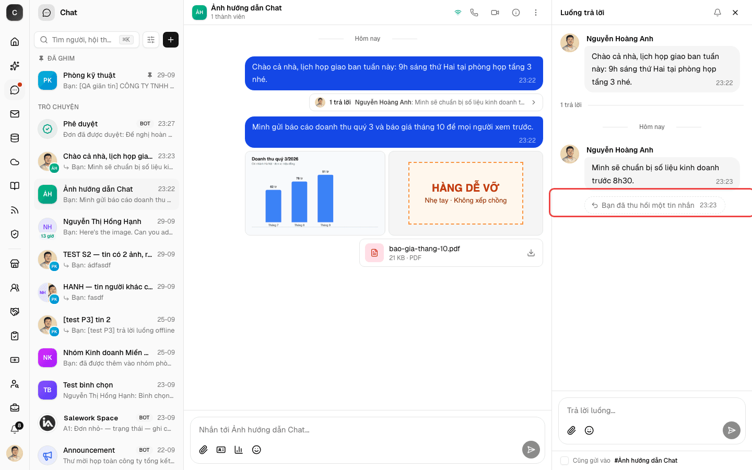Start a voice call in chat header
The height and width of the screenshot is (470, 752).
474,13
